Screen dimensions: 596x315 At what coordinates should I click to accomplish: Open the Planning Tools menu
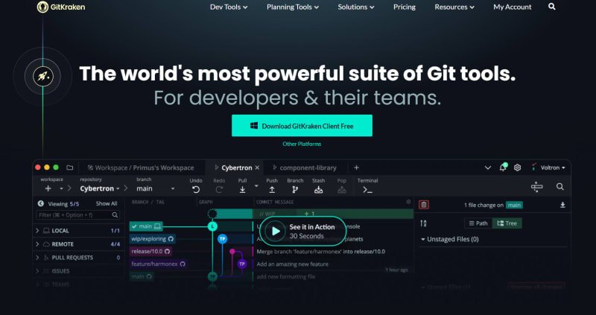tap(293, 7)
